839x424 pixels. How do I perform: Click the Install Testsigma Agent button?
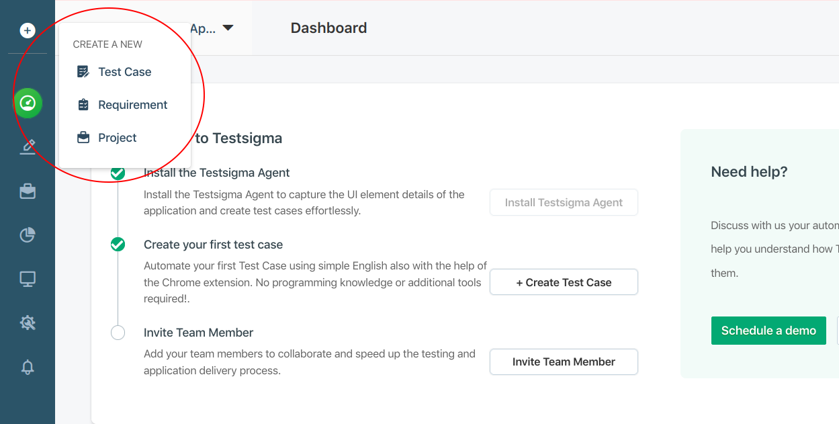563,202
